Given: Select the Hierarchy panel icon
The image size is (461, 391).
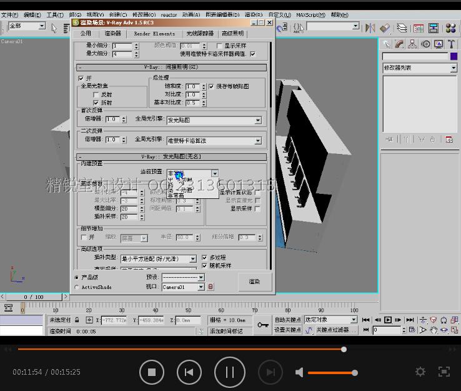Looking at the screenshot, I should tap(412, 44).
